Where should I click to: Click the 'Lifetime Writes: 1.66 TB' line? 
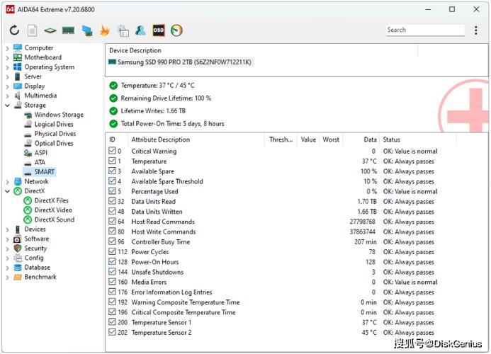coord(153,110)
